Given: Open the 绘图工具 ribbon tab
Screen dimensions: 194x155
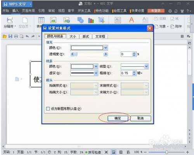Looking at the screenshot, I should click(x=120, y=11).
